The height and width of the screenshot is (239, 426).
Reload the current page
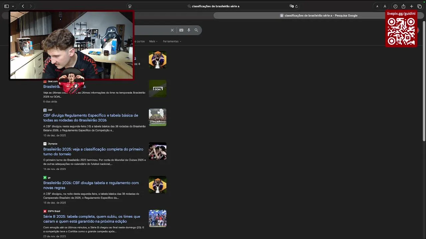coord(297,6)
